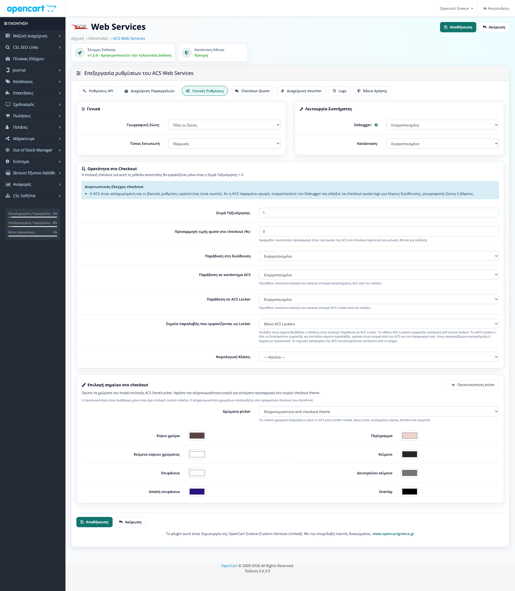Click the top Αποθήκευση save button

tap(458, 27)
